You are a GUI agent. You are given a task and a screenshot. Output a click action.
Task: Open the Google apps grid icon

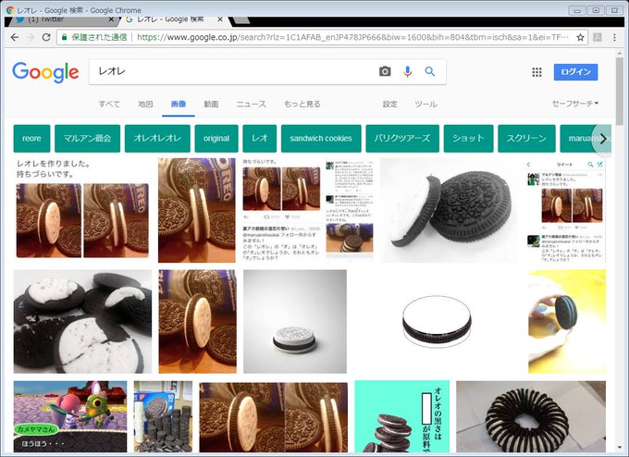point(536,72)
